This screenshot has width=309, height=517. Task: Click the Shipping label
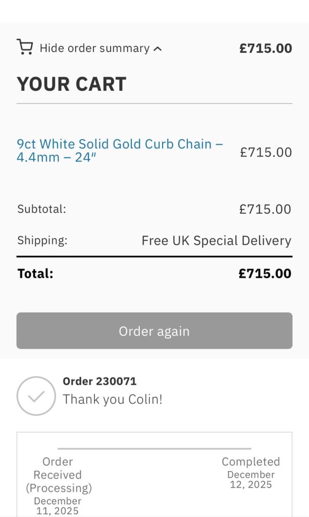(42, 240)
